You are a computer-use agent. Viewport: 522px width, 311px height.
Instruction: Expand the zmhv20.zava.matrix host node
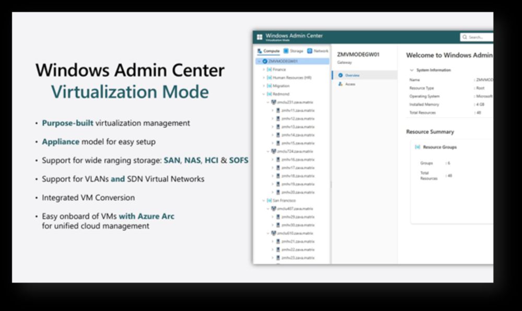(x=272, y=192)
